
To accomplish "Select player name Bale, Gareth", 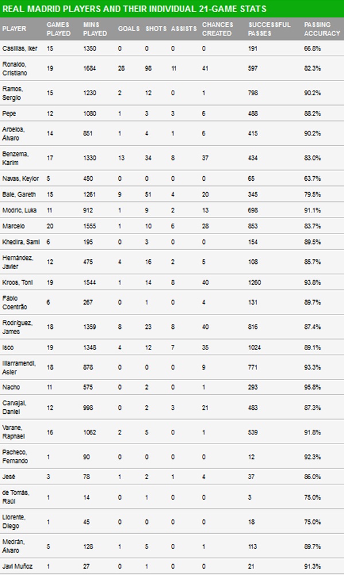I will click(x=19, y=194).
